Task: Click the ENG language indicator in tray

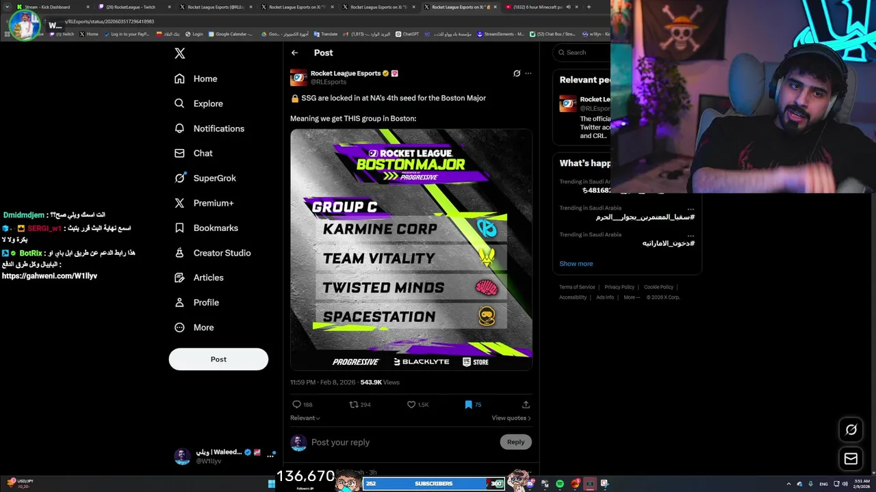Action: (823, 484)
